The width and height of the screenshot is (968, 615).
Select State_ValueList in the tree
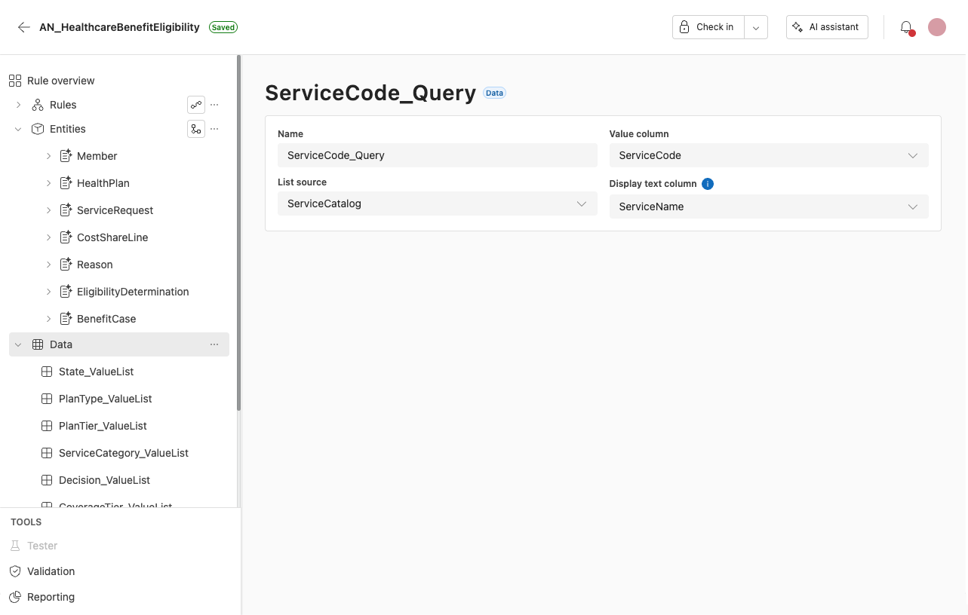tap(97, 372)
